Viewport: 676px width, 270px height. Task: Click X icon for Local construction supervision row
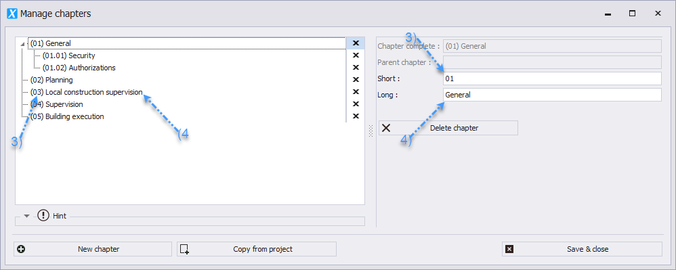click(x=356, y=92)
